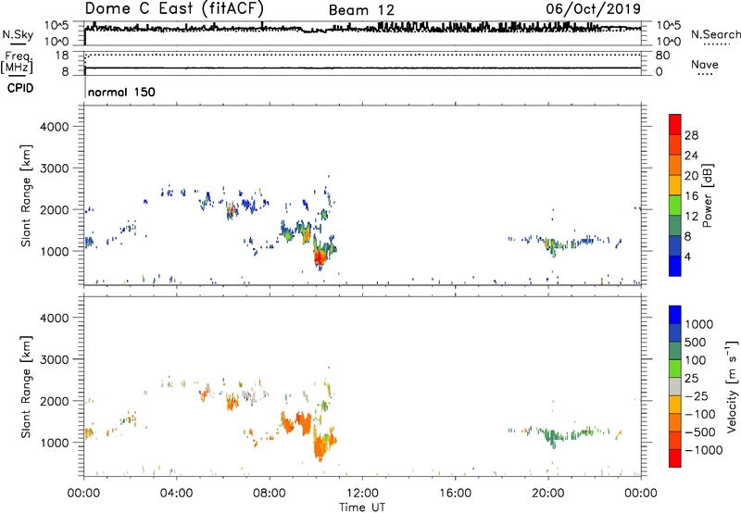Click the left '10^5' noise axis tick
The width and height of the screenshot is (741, 513).
point(57,26)
